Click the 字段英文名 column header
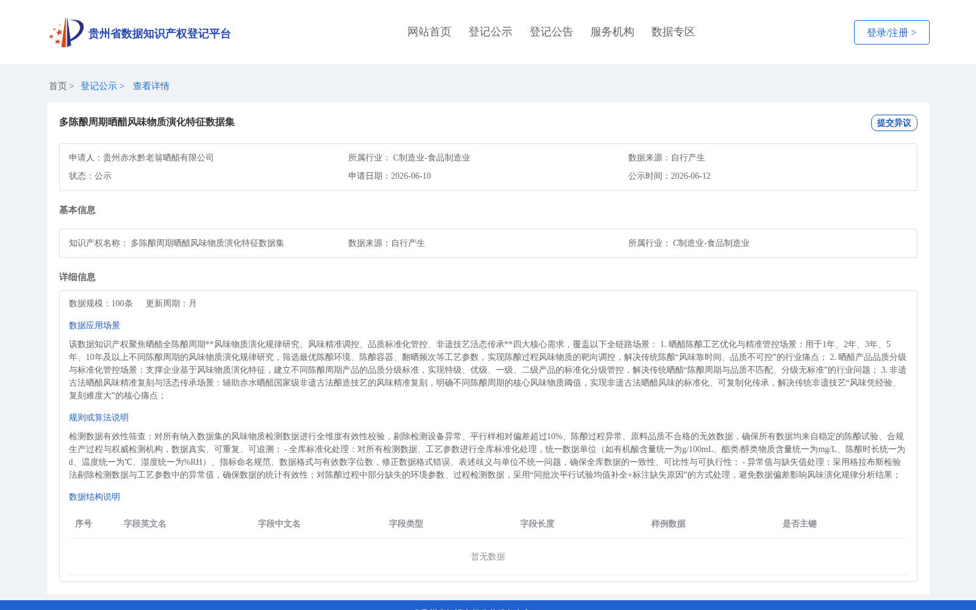The image size is (976, 610). tap(145, 523)
